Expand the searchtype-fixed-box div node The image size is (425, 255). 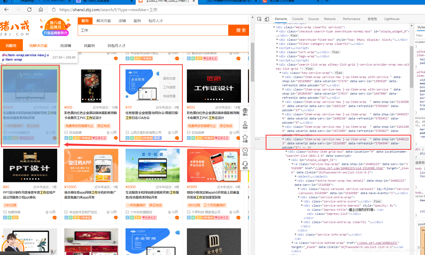click(277, 40)
